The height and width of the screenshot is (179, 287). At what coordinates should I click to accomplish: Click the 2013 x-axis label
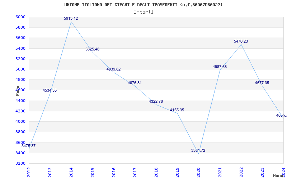tap(50, 172)
